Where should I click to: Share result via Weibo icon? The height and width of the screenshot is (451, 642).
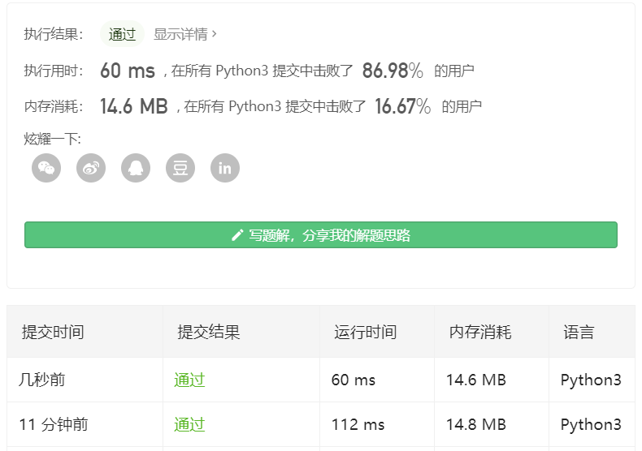point(91,169)
